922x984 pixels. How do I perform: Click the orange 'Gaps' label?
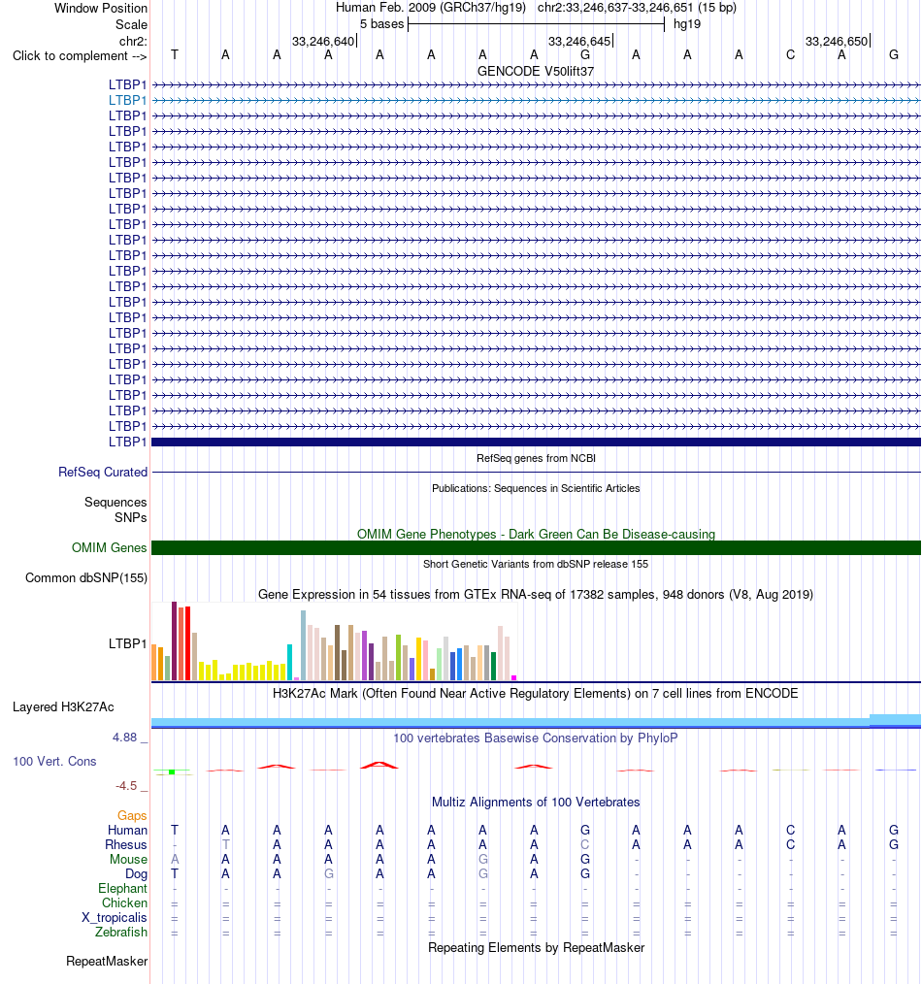point(132,816)
